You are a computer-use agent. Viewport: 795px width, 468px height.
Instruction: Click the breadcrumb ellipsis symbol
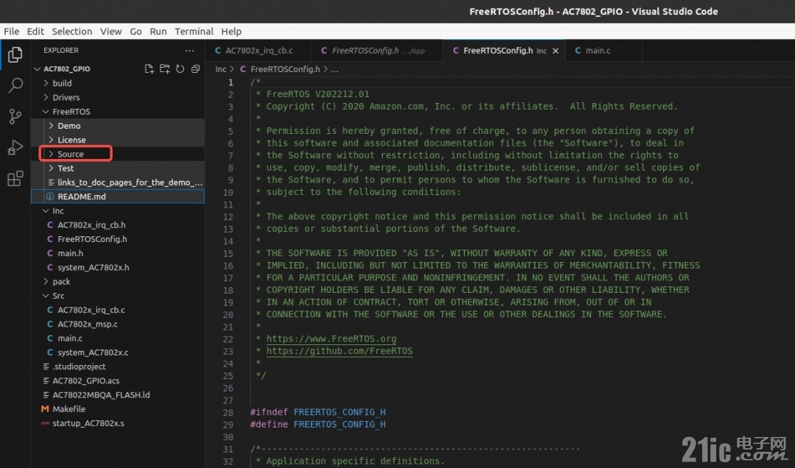tap(335, 69)
